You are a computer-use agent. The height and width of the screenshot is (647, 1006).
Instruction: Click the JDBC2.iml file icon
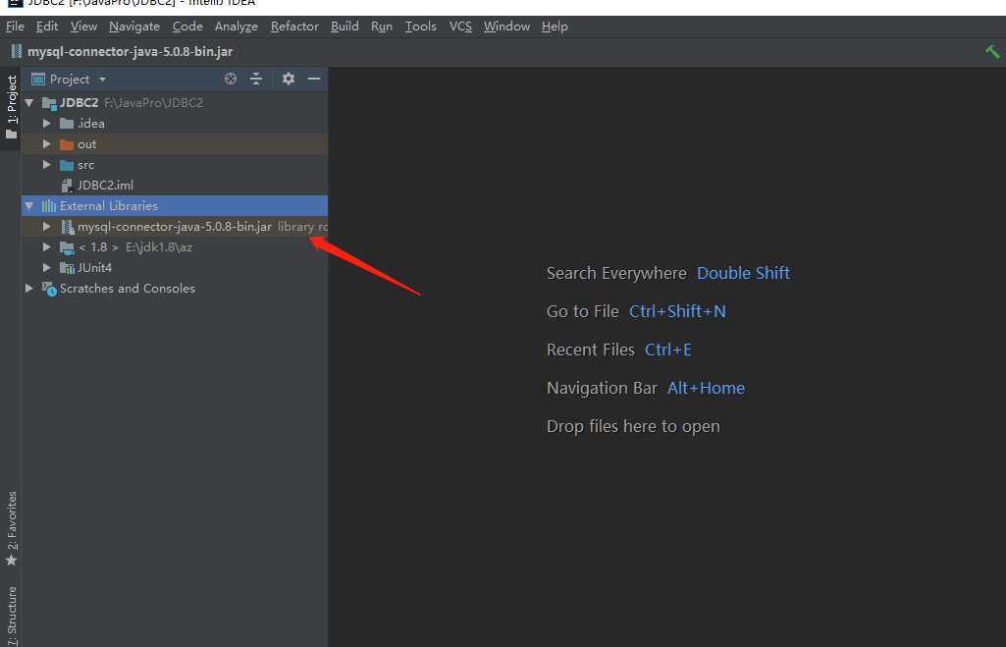point(67,186)
